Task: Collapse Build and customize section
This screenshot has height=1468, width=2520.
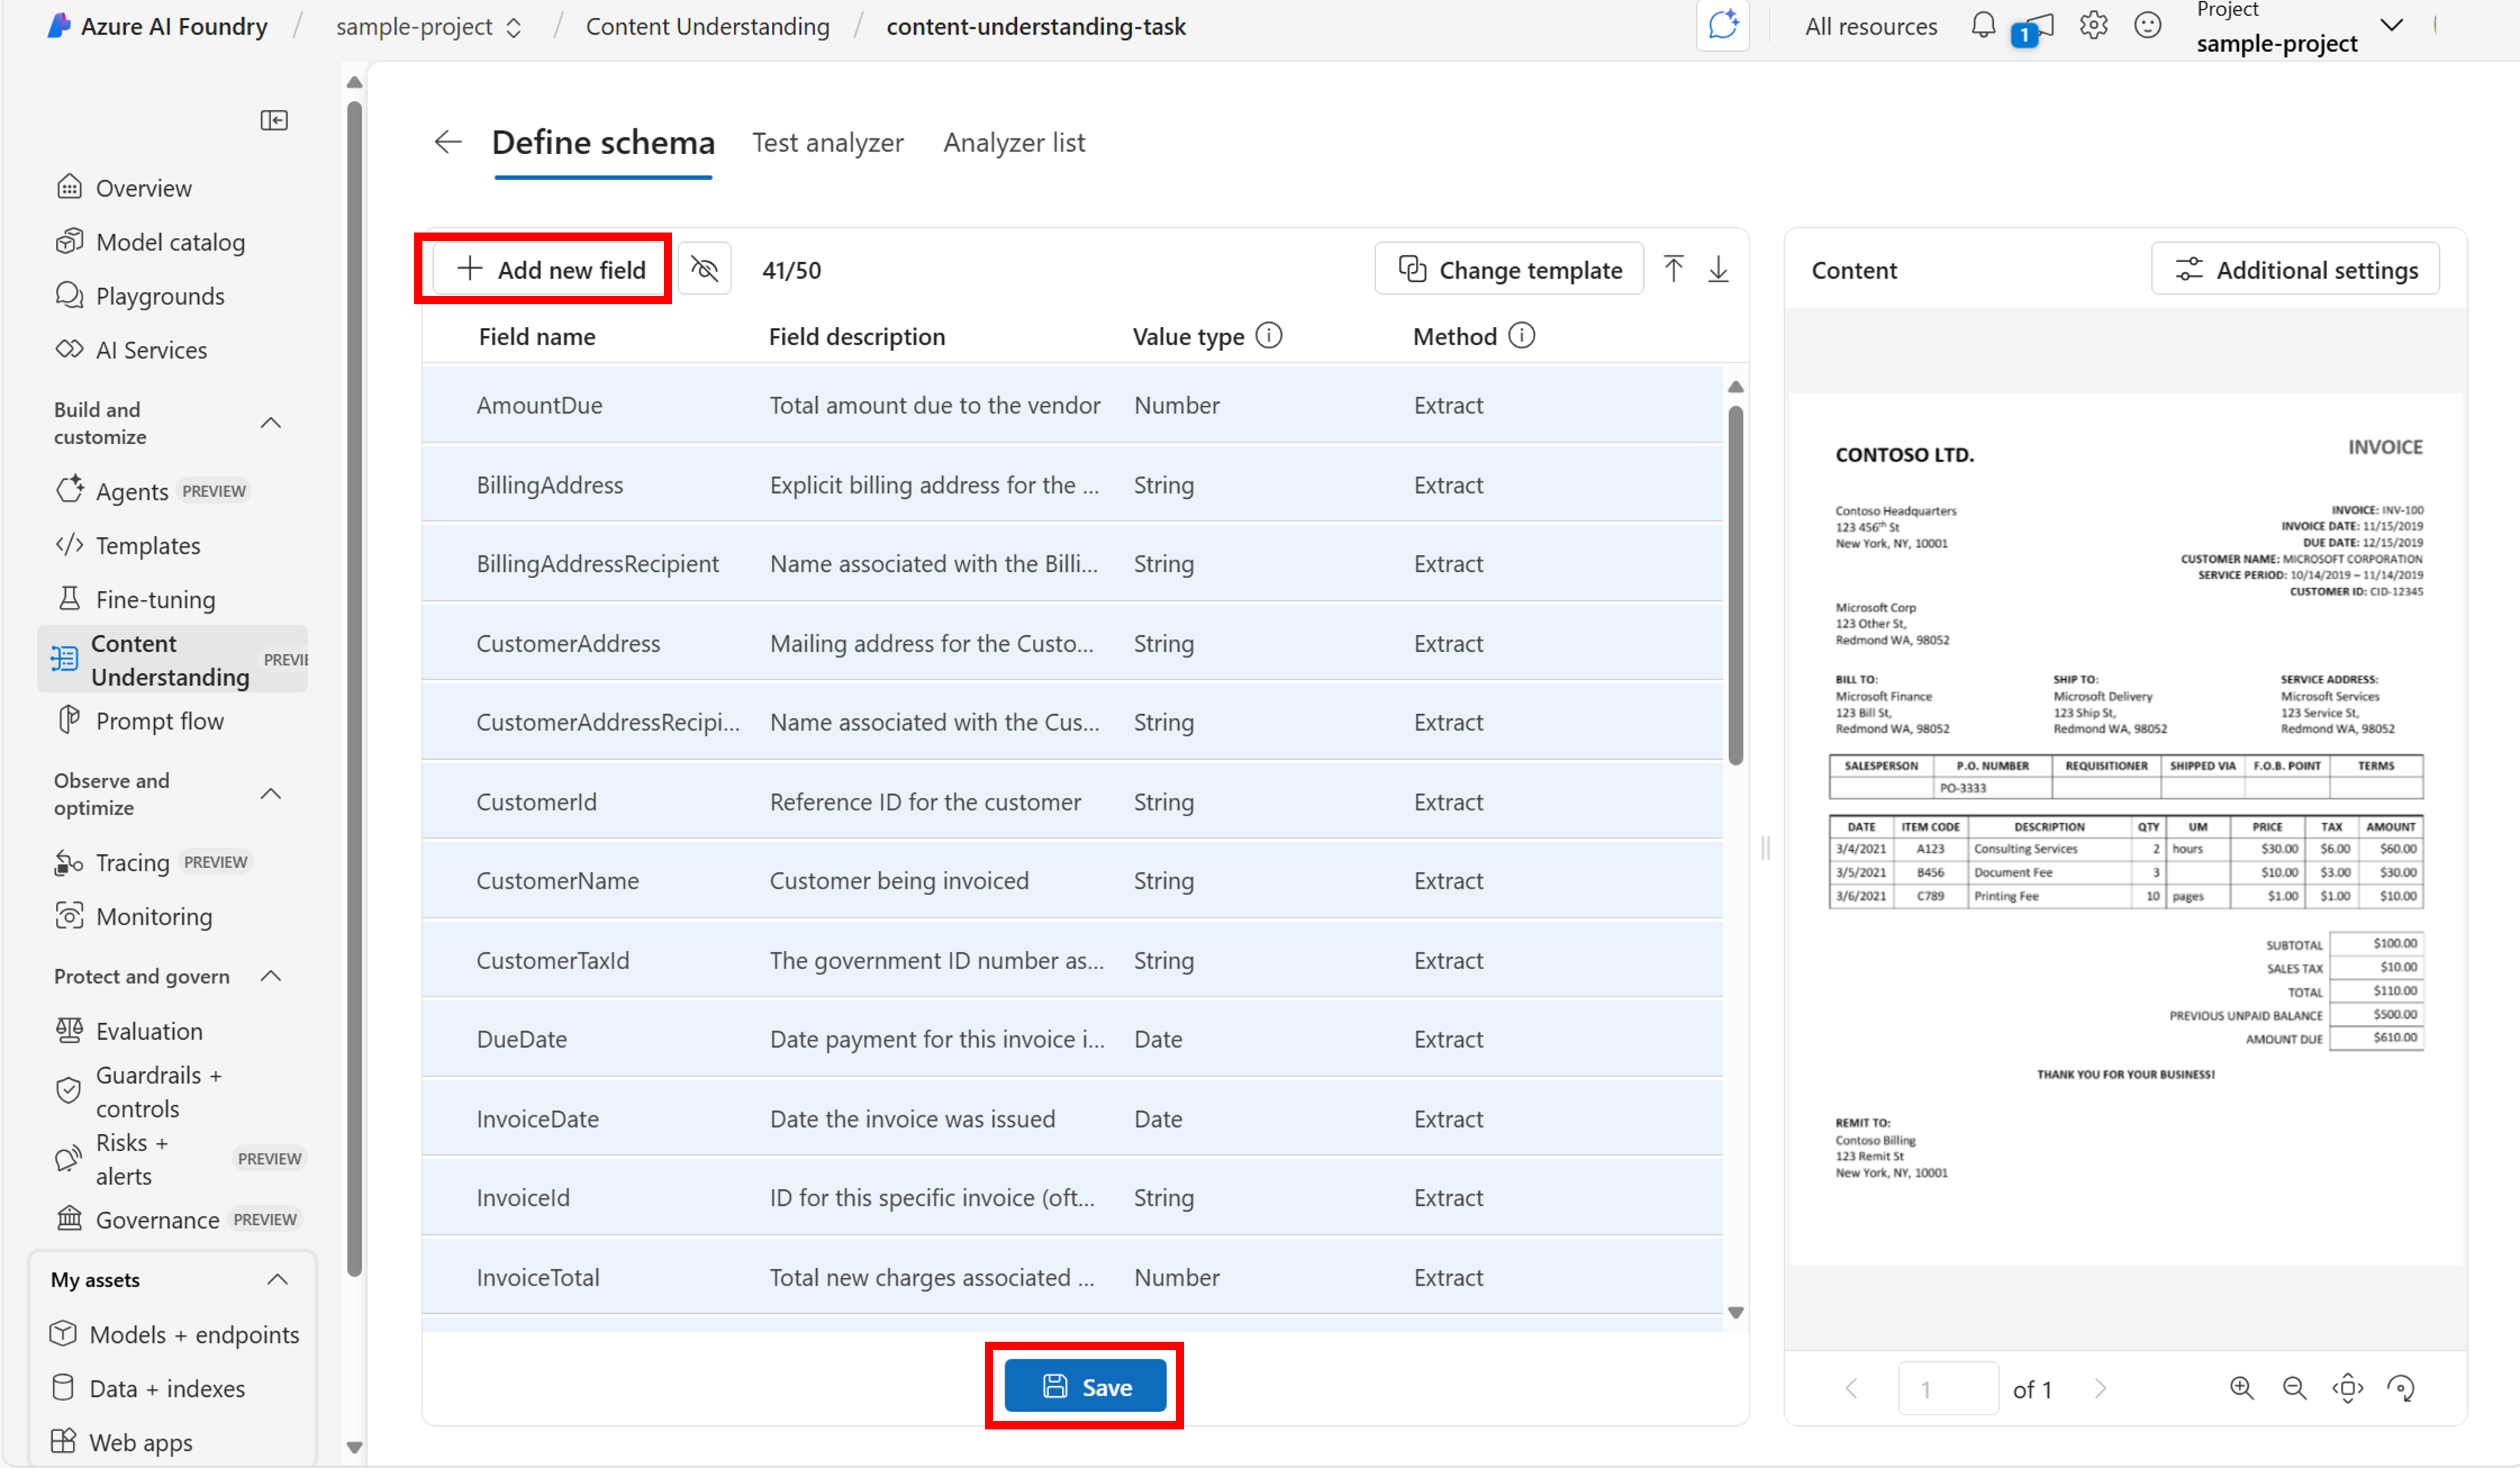Action: coord(271,423)
